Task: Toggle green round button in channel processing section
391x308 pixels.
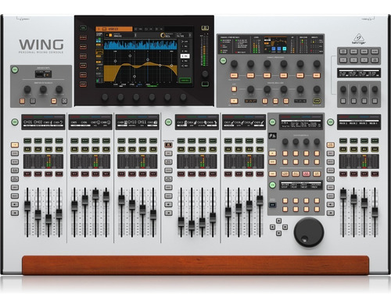Action: pos(223,61)
